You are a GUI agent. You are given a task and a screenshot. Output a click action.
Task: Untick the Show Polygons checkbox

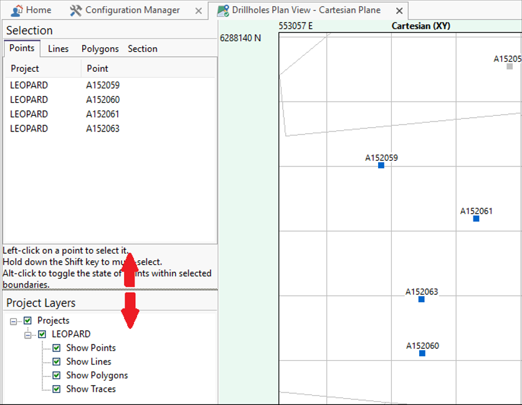(x=57, y=375)
